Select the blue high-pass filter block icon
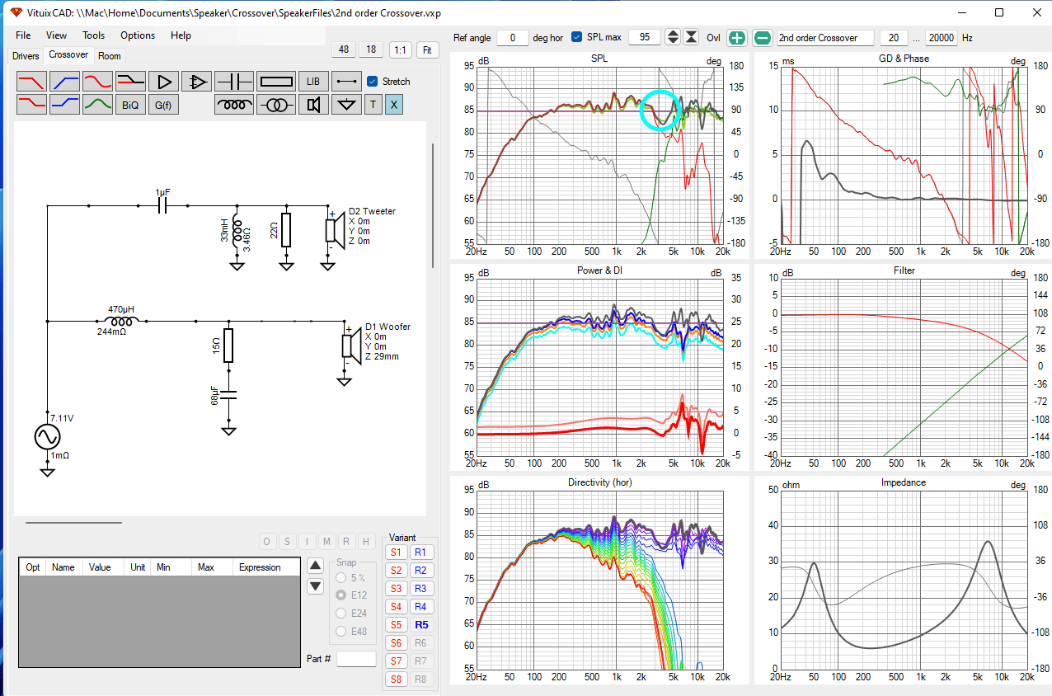The image size is (1052, 696). 64,81
